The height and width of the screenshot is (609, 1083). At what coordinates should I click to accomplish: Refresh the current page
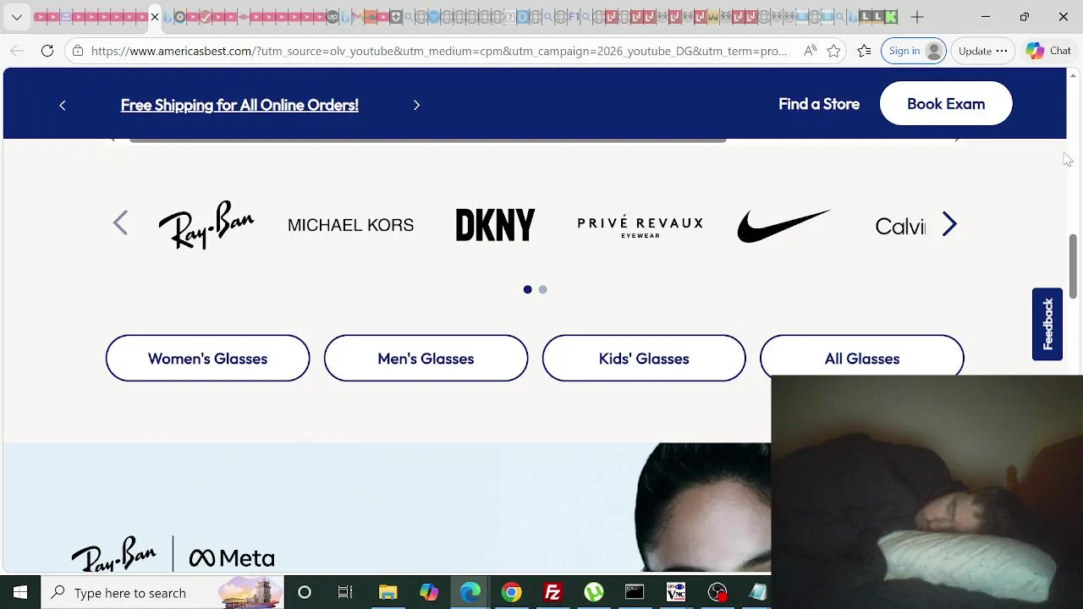47,51
